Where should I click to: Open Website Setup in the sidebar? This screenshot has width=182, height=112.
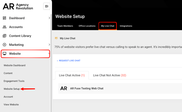point(12,89)
